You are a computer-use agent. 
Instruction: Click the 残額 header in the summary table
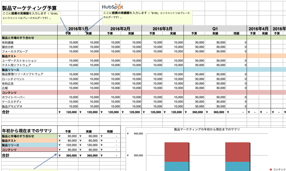(110, 132)
